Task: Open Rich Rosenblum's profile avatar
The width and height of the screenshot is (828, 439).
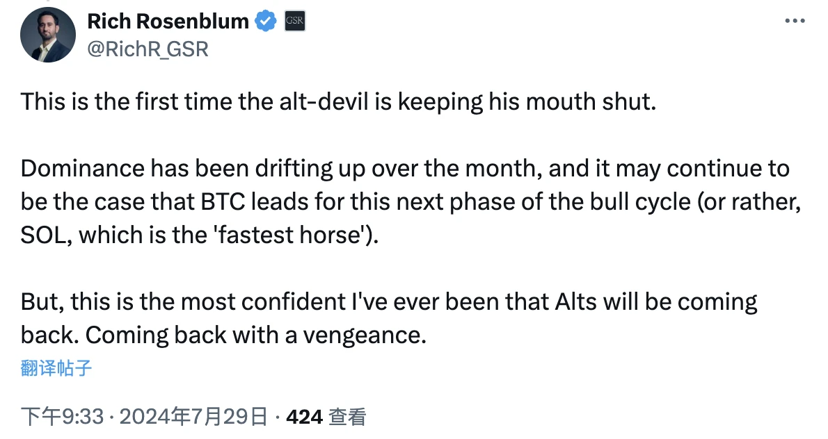Action: (46, 36)
